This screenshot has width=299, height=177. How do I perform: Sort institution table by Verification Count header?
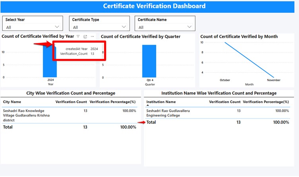(x=225, y=102)
